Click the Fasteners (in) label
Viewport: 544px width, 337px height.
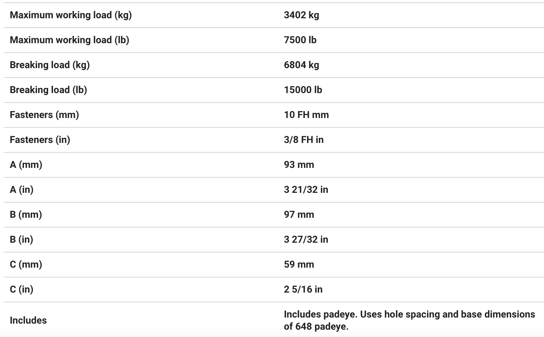click(x=40, y=140)
